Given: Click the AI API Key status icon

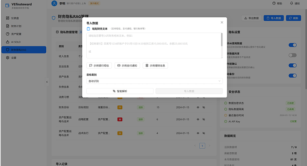Looking at the screenshot, I should 226,121.
